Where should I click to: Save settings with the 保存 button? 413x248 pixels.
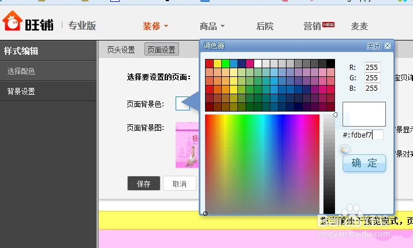click(144, 183)
